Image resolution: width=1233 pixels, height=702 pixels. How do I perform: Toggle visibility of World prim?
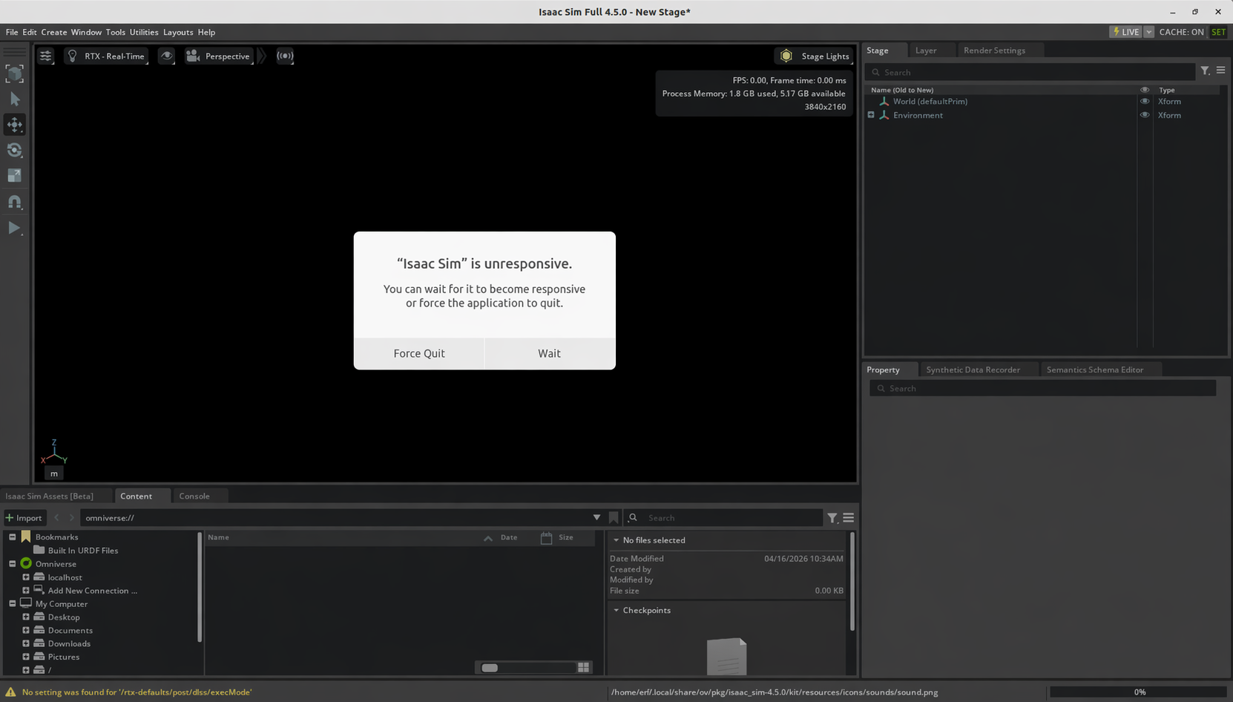pos(1145,102)
